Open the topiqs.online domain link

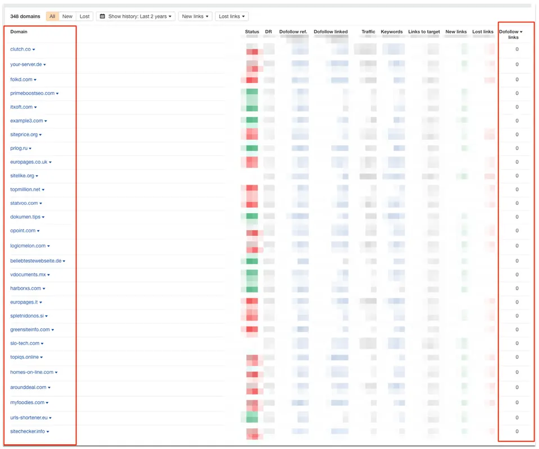(24, 357)
